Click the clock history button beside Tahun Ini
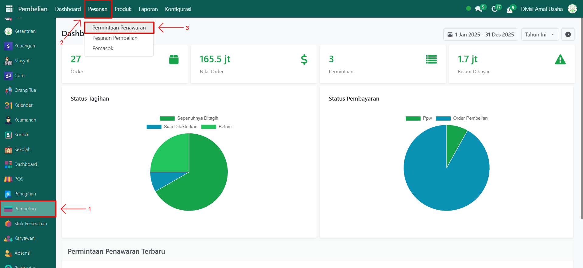The image size is (583, 268). 568,35
